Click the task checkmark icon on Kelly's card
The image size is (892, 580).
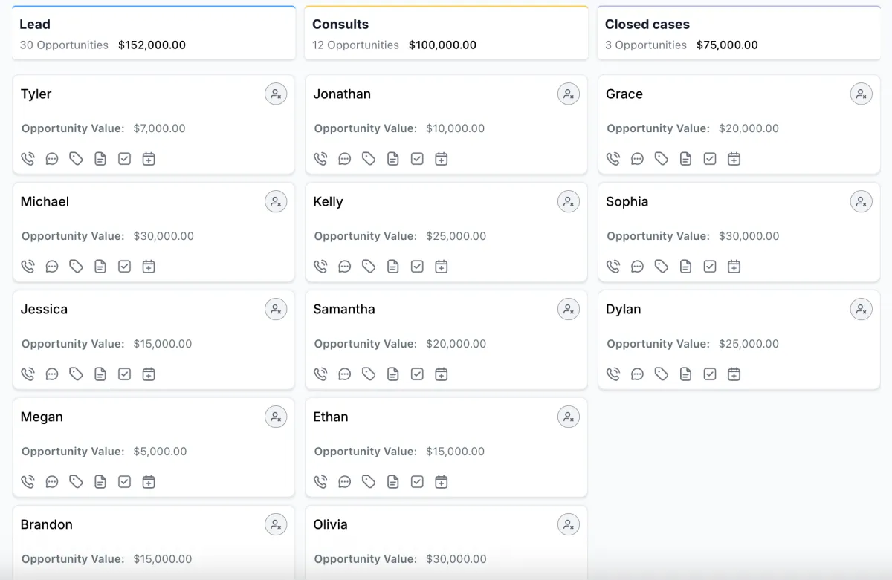(x=417, y=266)
